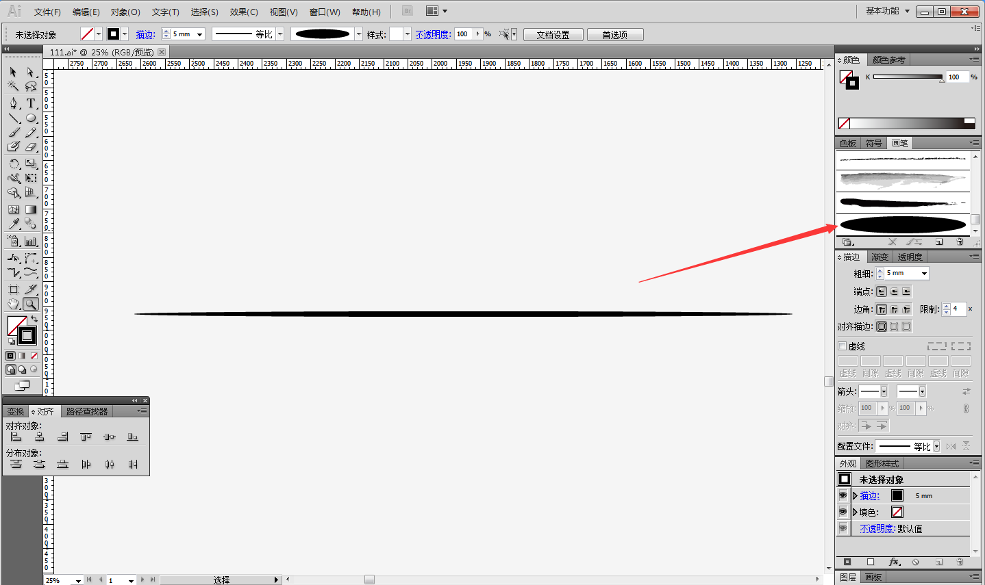Image resolution: width=985 pixels, height=585 pixels.
Task: Toggle visibility of 描边 appearance row
Action: pos(843,495)
